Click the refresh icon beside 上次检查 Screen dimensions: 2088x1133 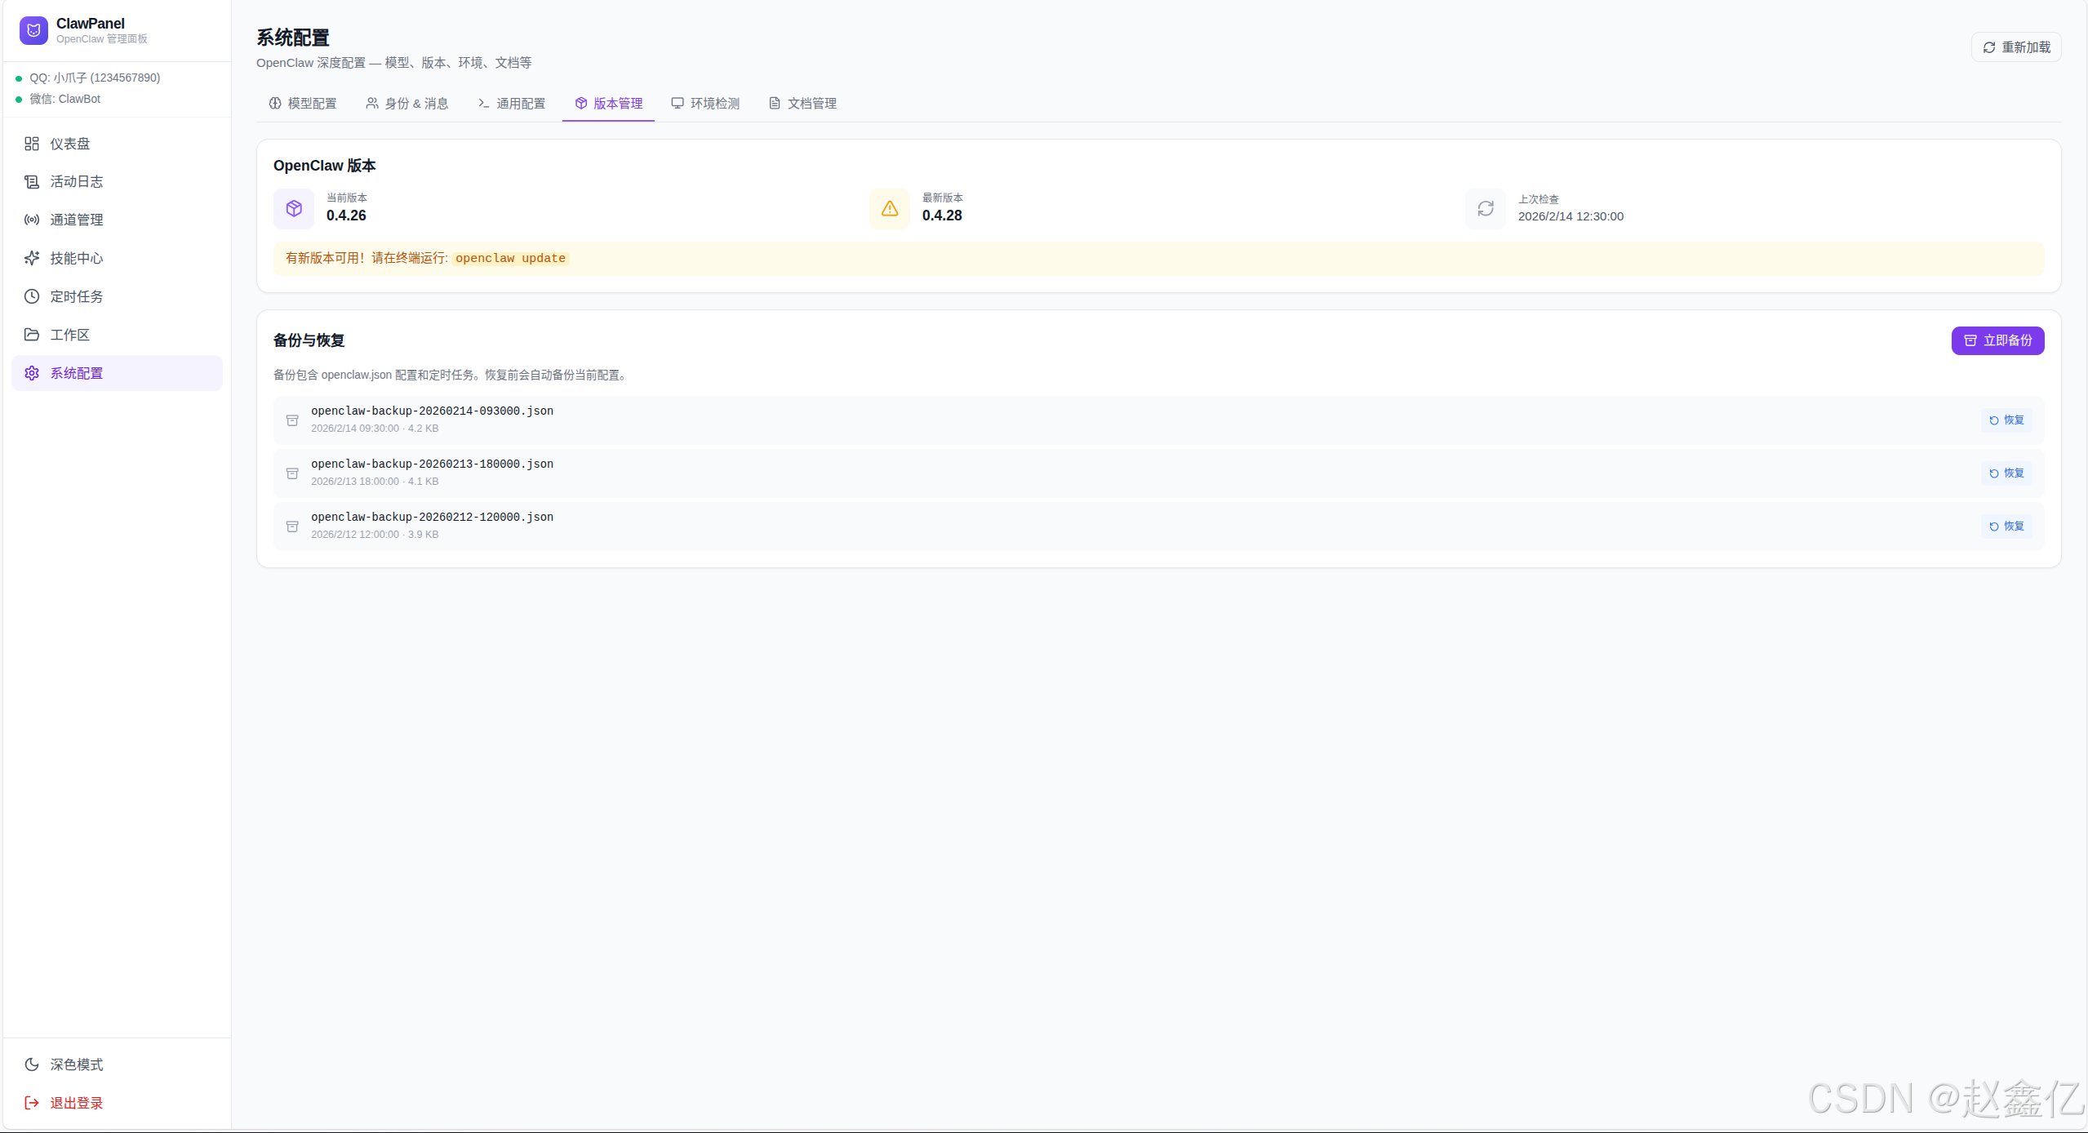point(1485,209)
